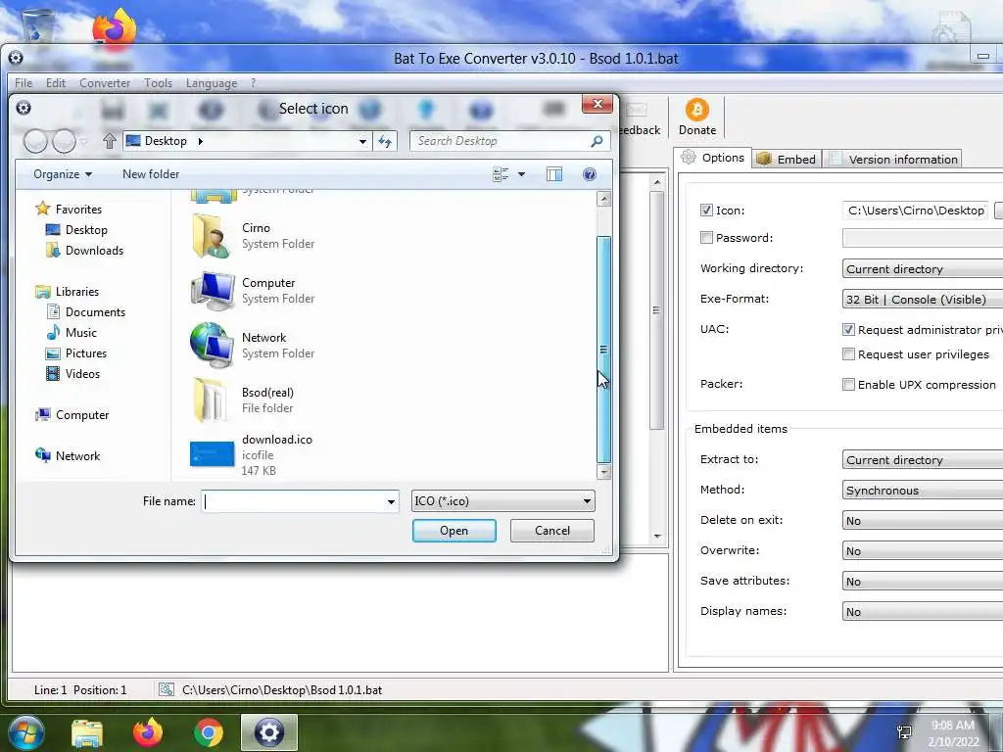
Task: Click file list scrollbar down arrow
Action: click(603, 472)
